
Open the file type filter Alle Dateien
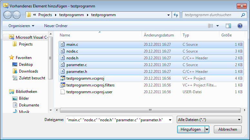click(x=209, y=120)
